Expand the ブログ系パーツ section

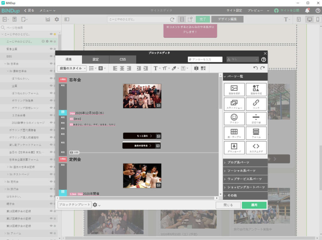(x=245, y=162)
